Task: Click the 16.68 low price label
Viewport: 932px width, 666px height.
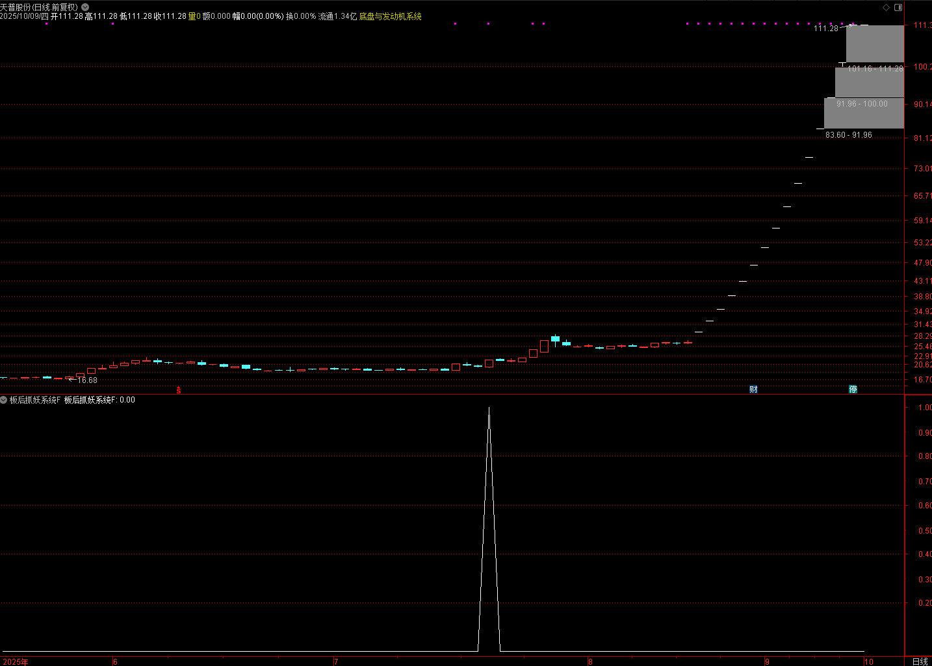Action: (87, 380)
